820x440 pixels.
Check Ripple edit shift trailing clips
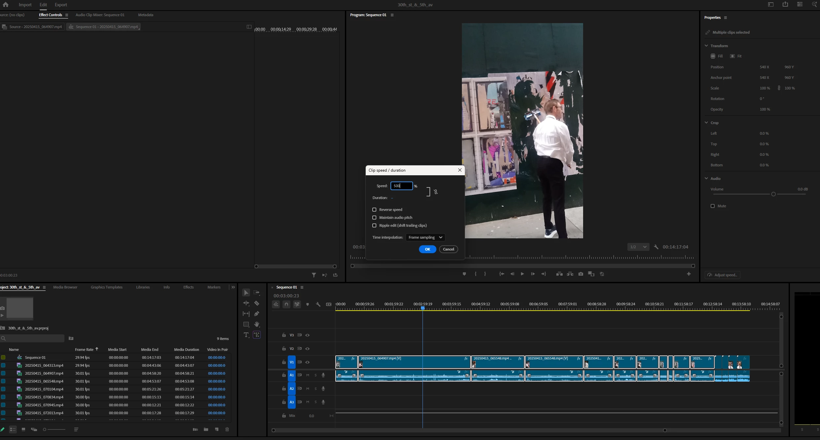pos(374,225)
